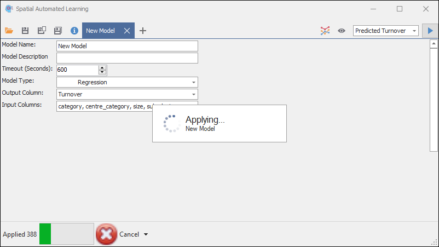
Task: Click the red-blue network graph icon
Action: pyautogui.click(x=325, y=31)
